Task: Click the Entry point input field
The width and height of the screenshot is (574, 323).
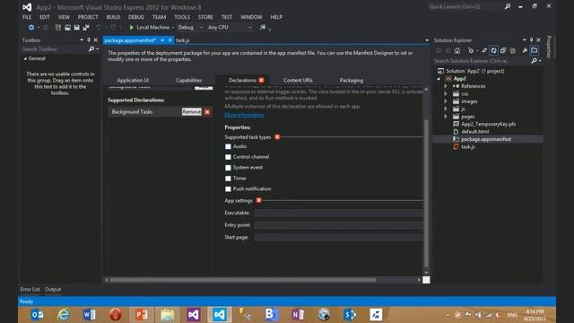Action: pyautogui.click(x=338, y=225)
